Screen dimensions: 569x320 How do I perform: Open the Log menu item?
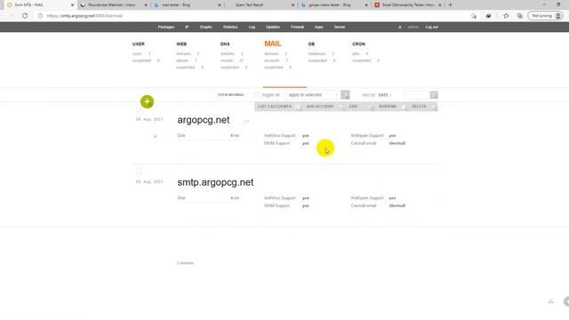(x=252, y=27)
